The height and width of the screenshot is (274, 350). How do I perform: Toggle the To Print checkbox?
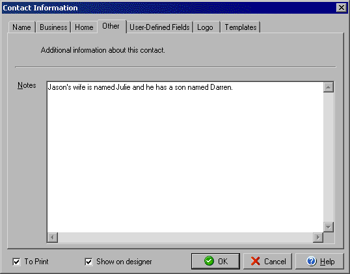pos(16,262)
